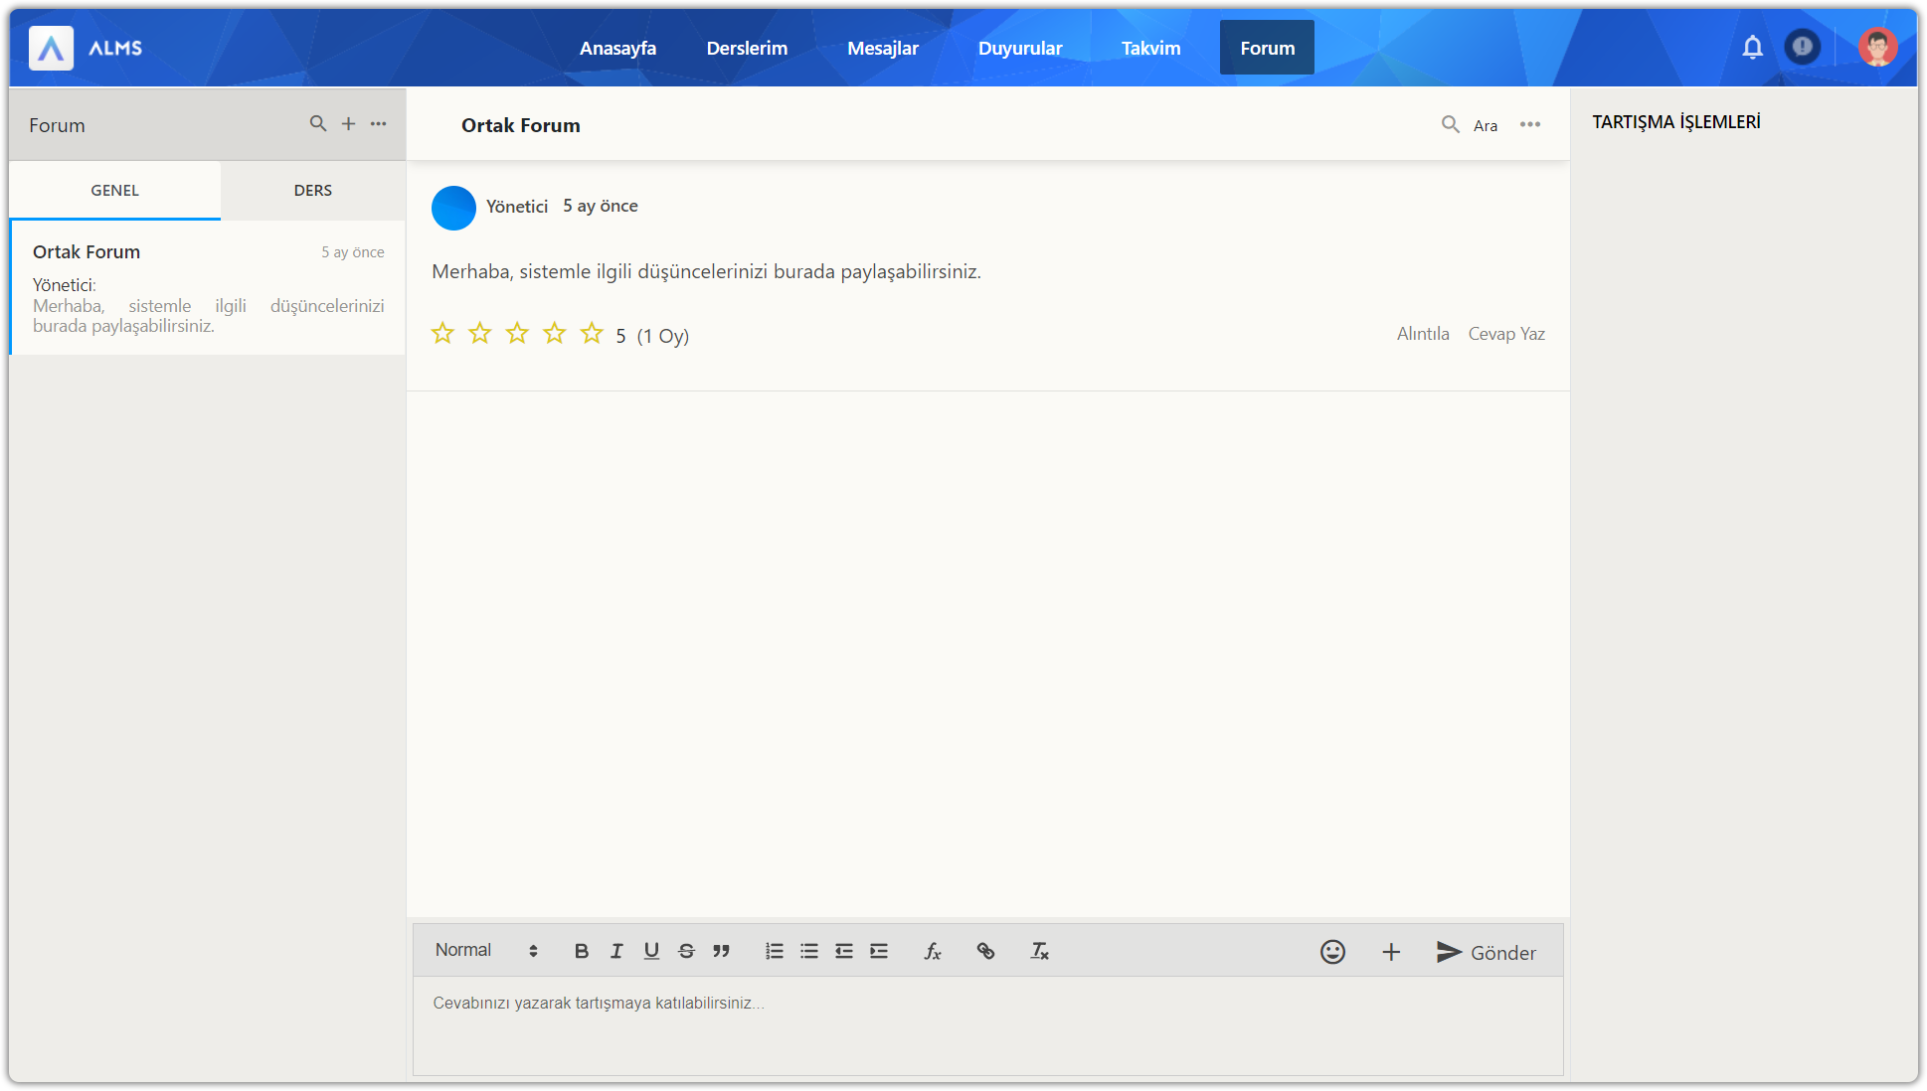The width and height of the screenshot is (1927, 1091).
Task: Open notifications bell icon
Action: [1752, 47]
